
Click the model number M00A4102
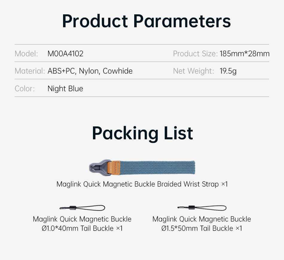click(65, 53)
